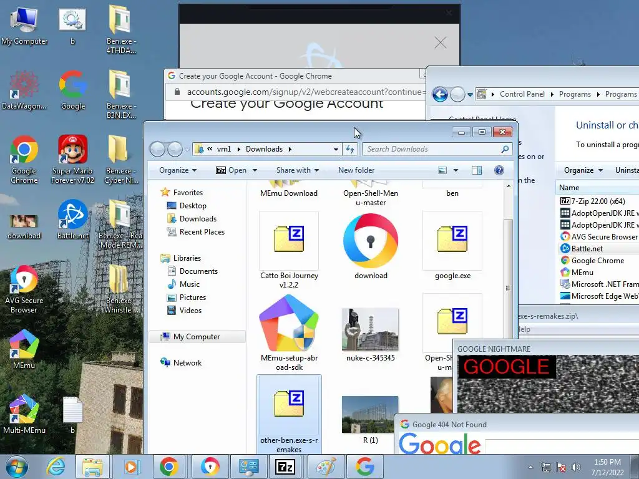
Task: Click Programs breadcrumb in Control Panel
Action: tap(575, 94)
